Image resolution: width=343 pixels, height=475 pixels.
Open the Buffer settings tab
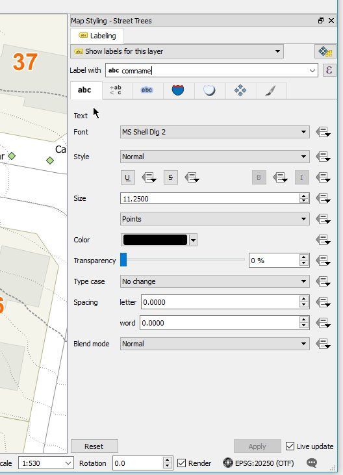[147, 90]
